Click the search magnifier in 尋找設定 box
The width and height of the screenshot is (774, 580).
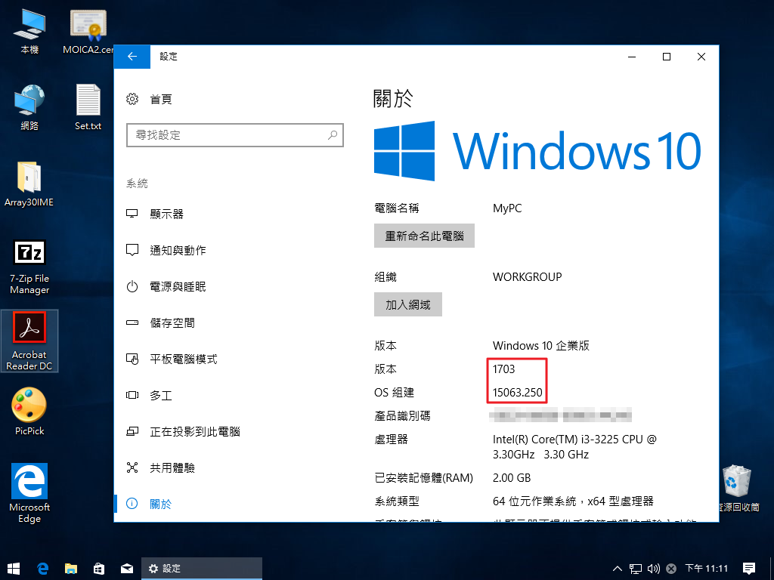click(333, 134)
